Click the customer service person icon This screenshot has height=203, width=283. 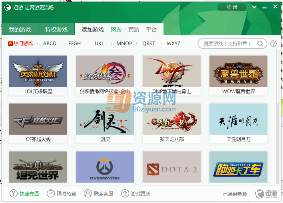(x=88, y=193)
